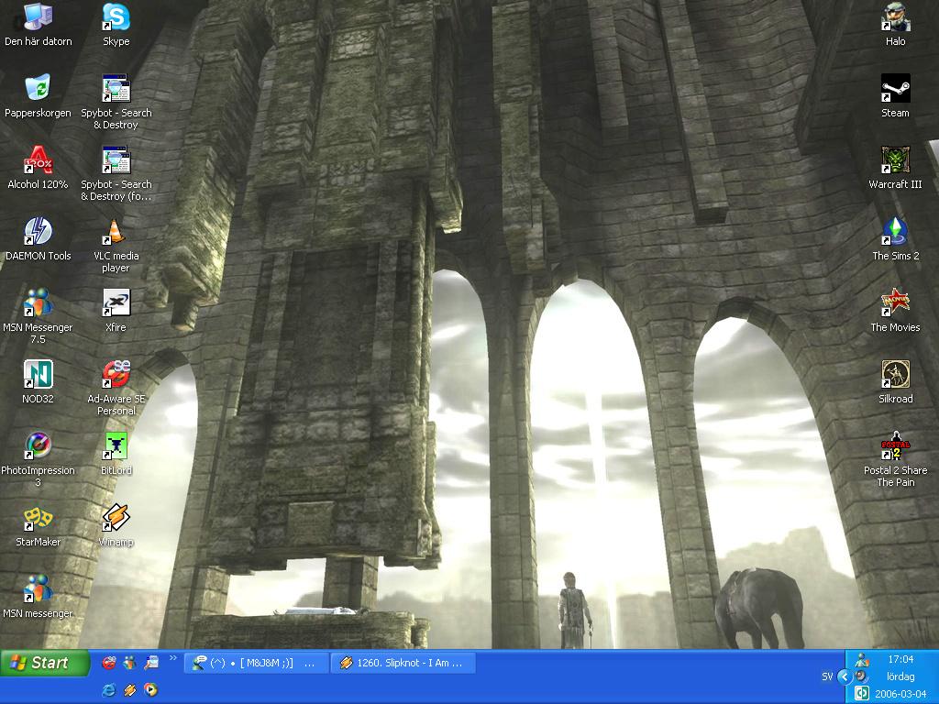Expand hidden system tray icons arrow
The width and height of the screenshot is (939, 704).
click(x=845, y=676)
